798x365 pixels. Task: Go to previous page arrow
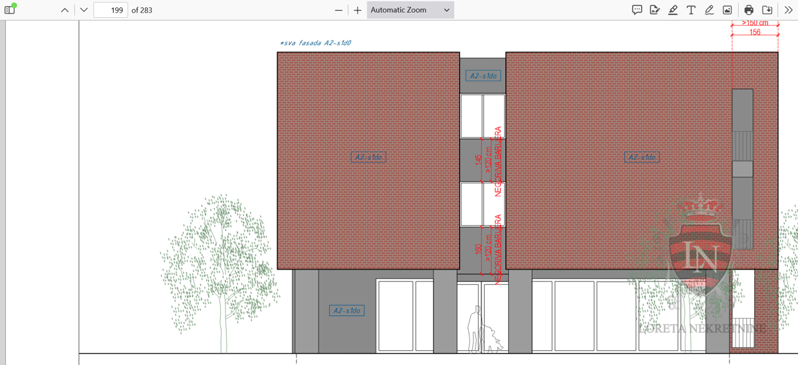tap(65, 10)
